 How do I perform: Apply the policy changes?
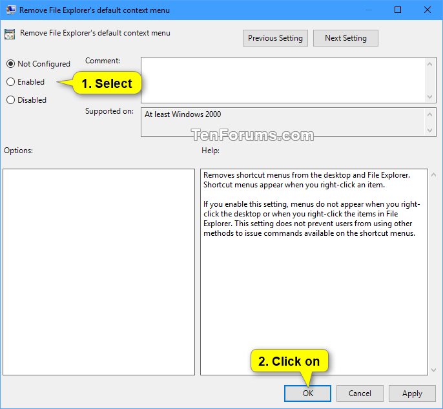[412, 393]
